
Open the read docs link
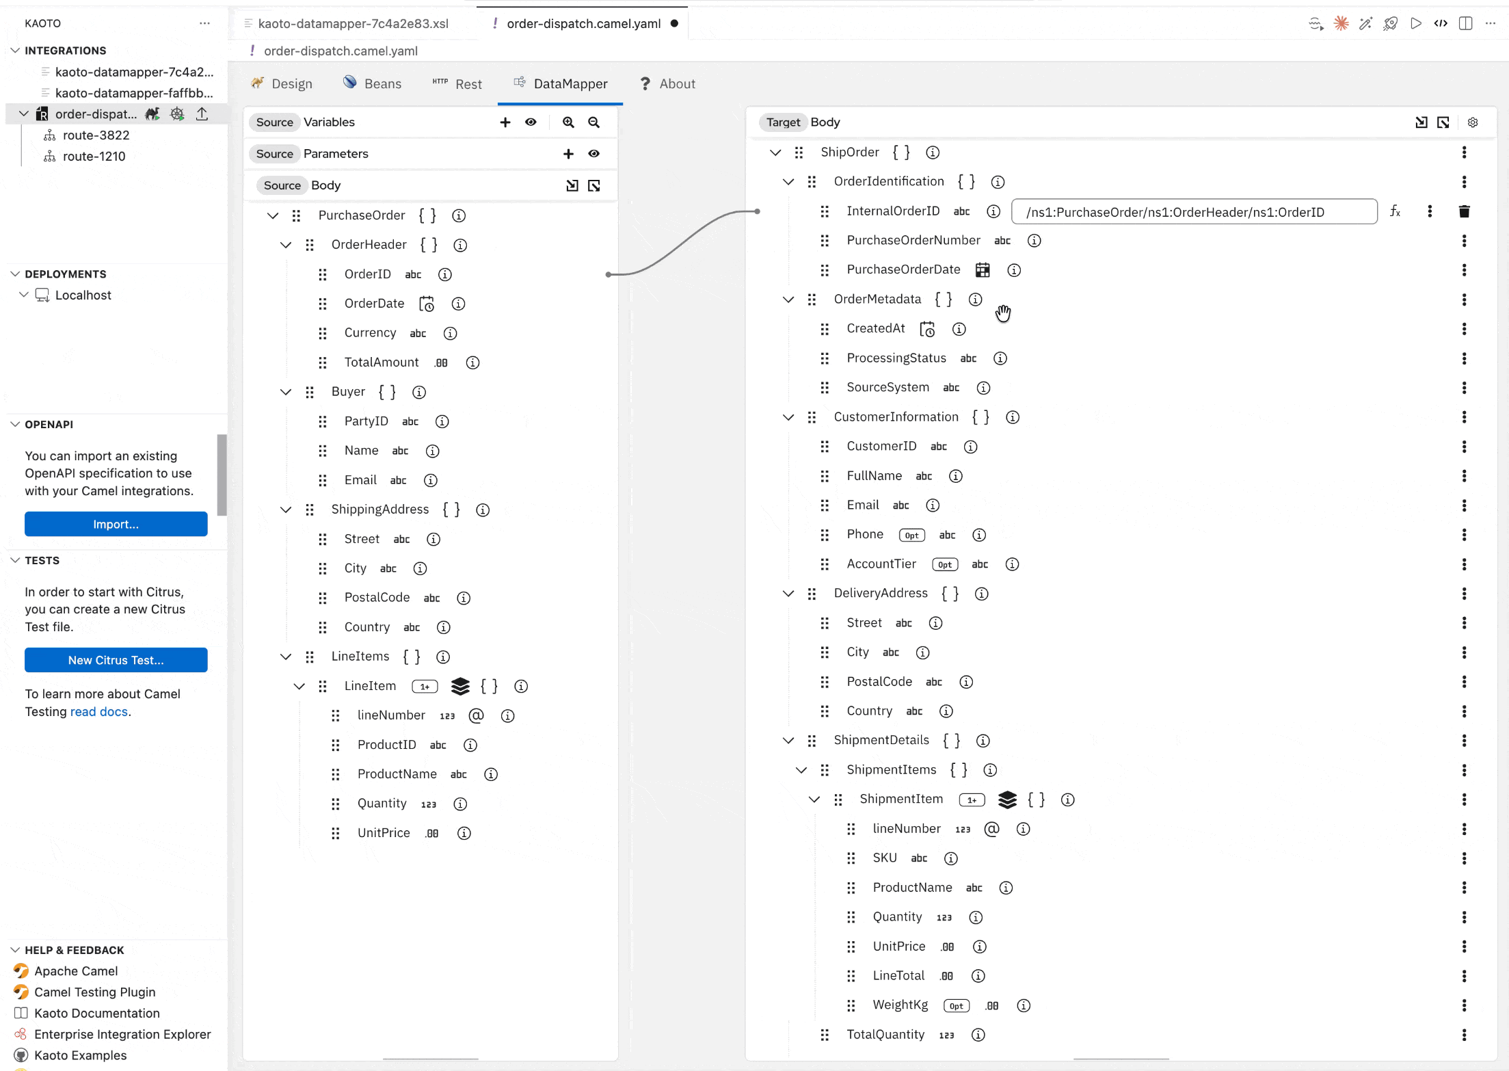(x=99, y=712)
